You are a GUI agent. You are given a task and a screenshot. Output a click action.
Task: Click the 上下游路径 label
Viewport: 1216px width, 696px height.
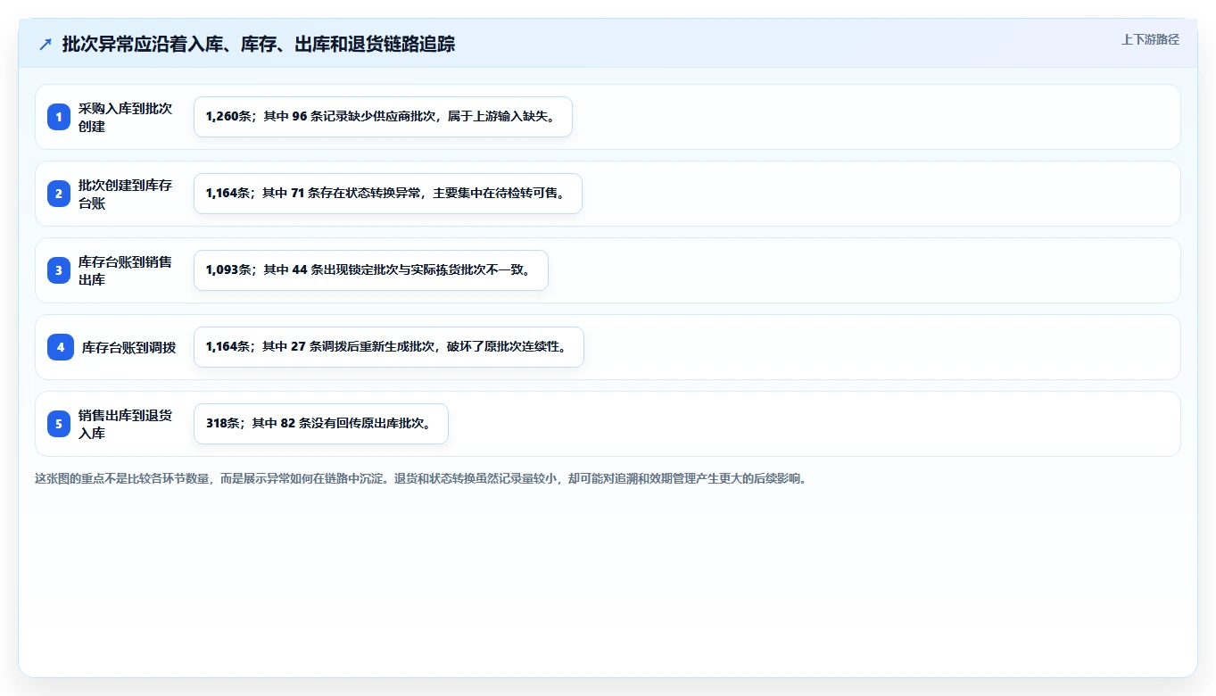pos(1150,39)
